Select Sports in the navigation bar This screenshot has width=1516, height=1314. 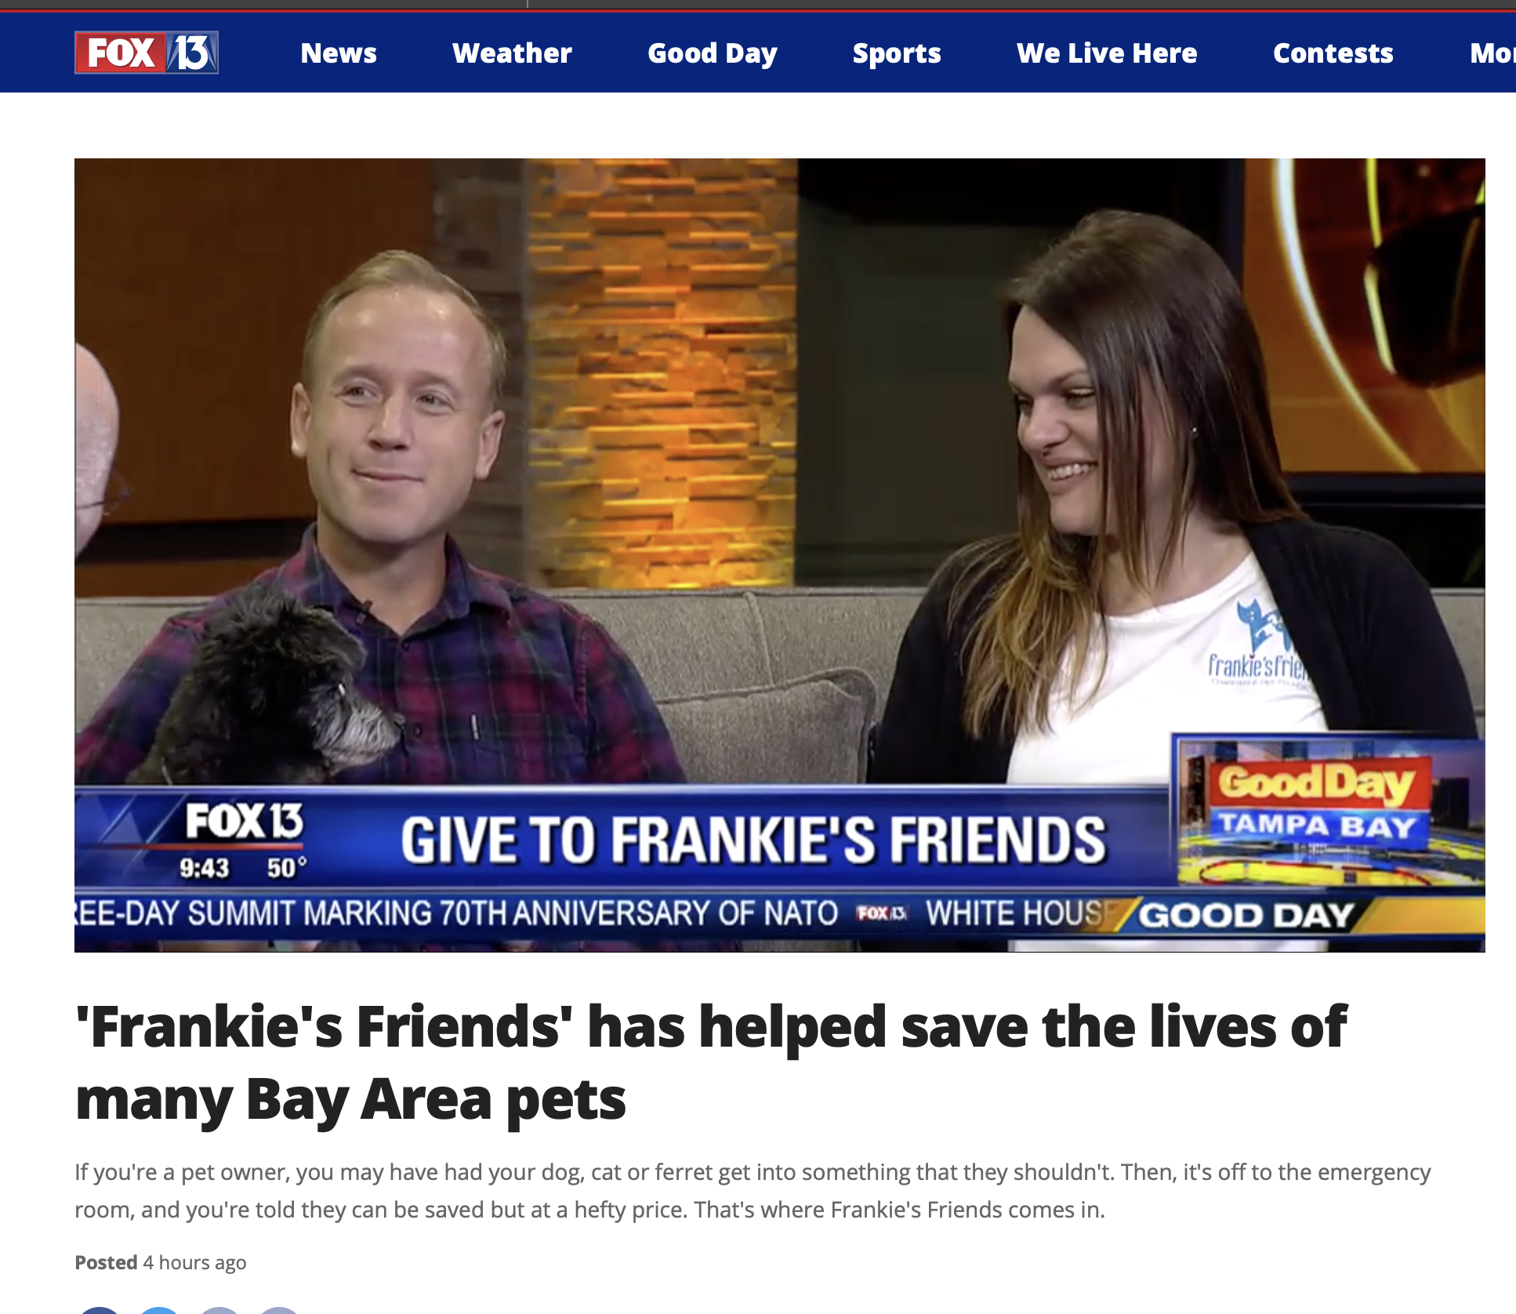(x=897, y=53)
